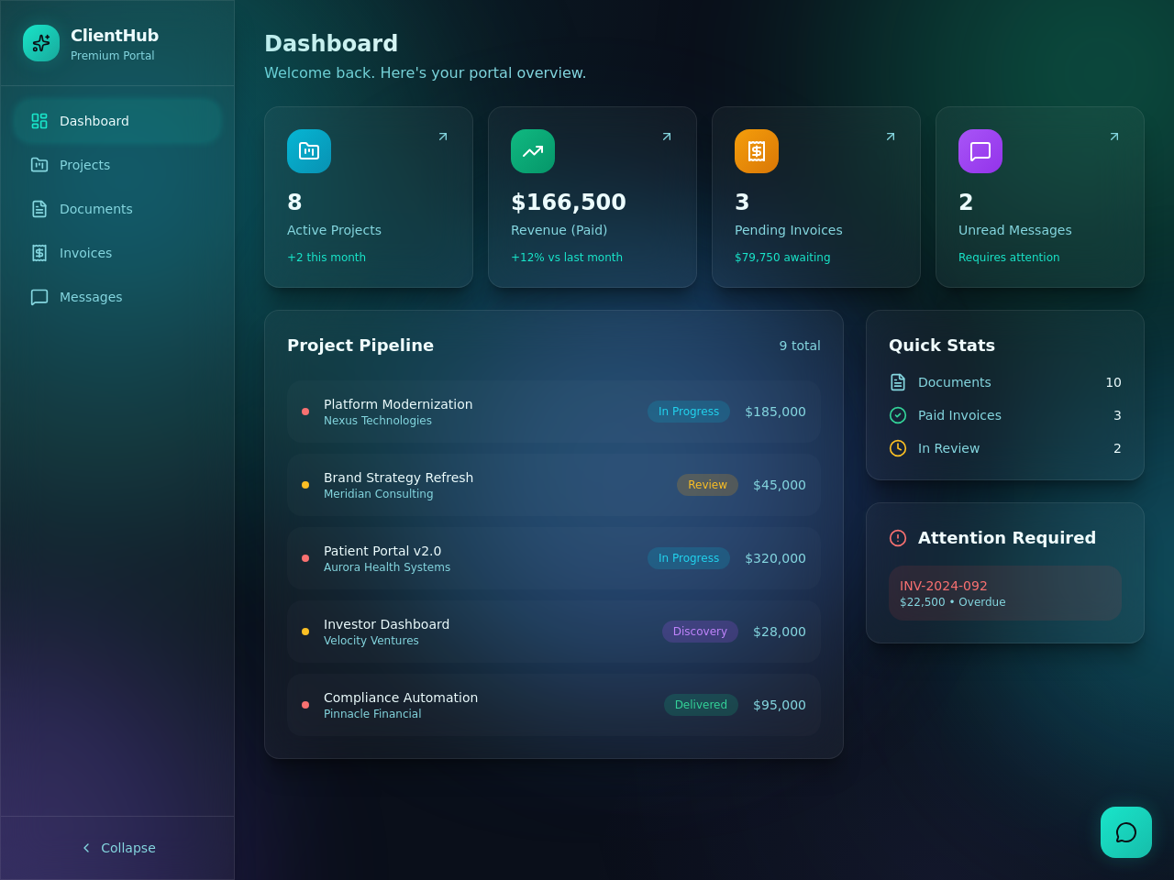
Task: Click the Messages bubble icon in sidebar
Action: pos(39,297)
